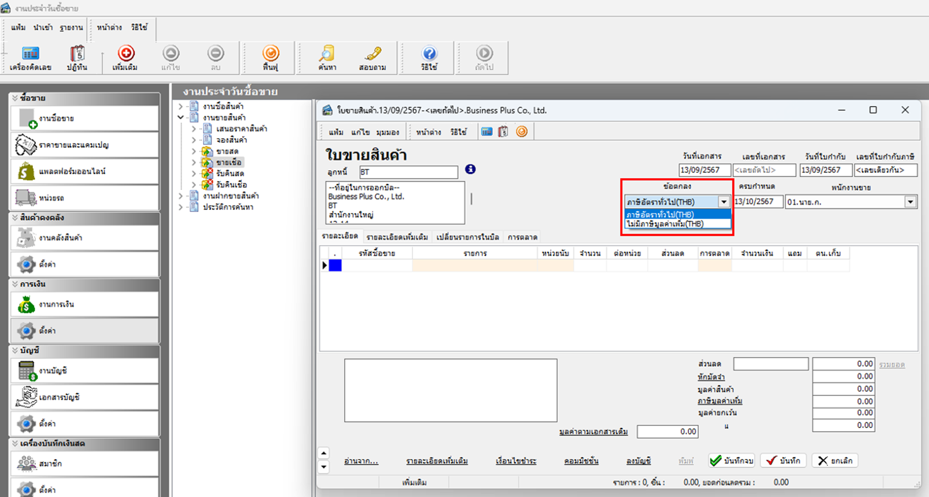The image size is (929, 497).
Task: Select ขายสด in the tree
Action: click(x=227, y=152)
